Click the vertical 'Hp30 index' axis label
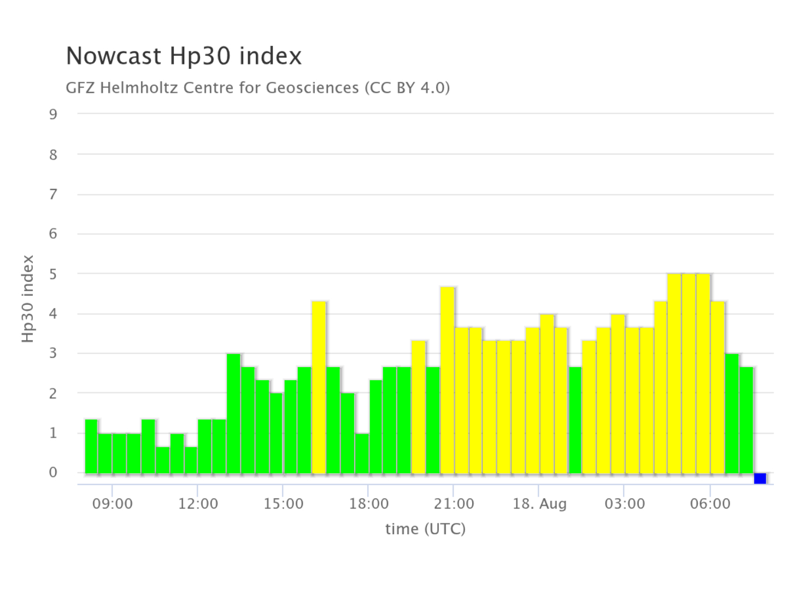Screen dimensions: 787x590 (x=28, y=299)
